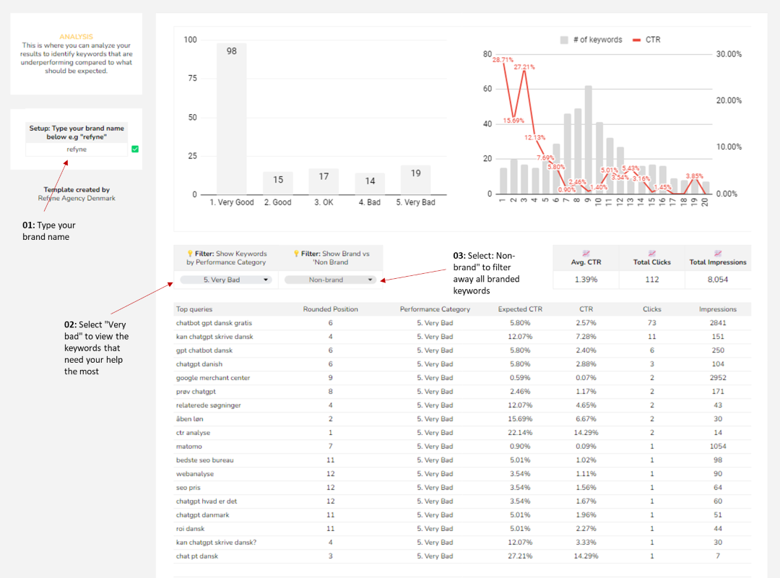Select query 'roi dansk'
Viewport: 780px width, 578px height.
click(x=190, y=528)
